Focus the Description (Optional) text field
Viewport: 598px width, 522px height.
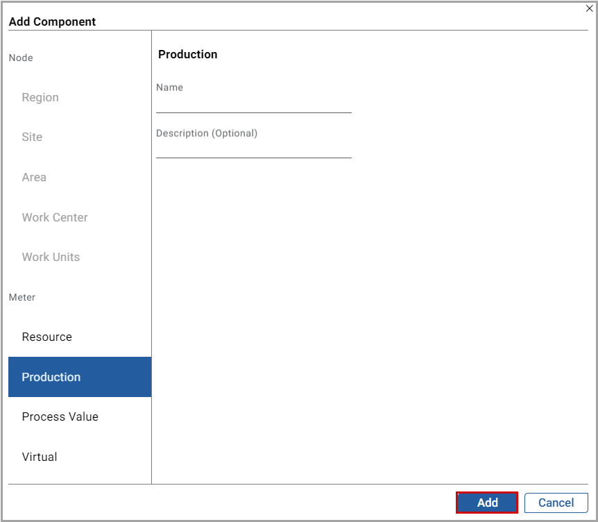253,149
